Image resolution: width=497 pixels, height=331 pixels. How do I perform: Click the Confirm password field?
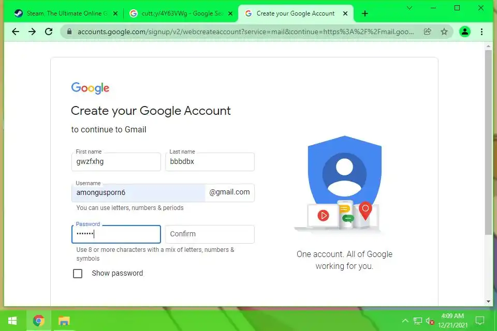coord(210,234)
